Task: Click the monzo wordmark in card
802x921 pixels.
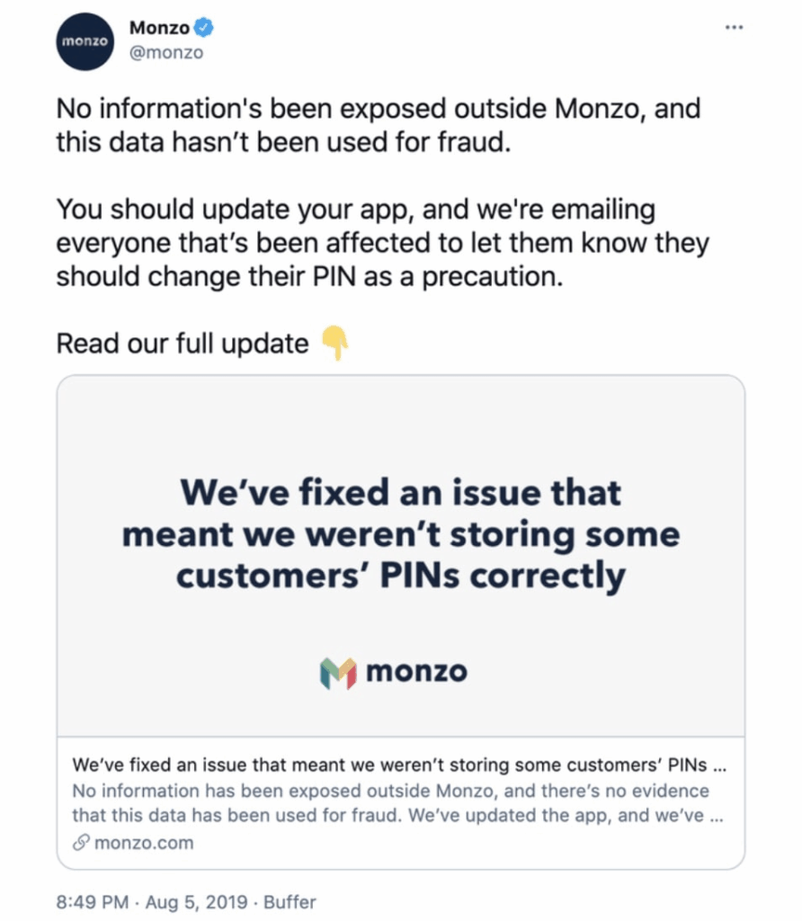Action: point(417,671)
